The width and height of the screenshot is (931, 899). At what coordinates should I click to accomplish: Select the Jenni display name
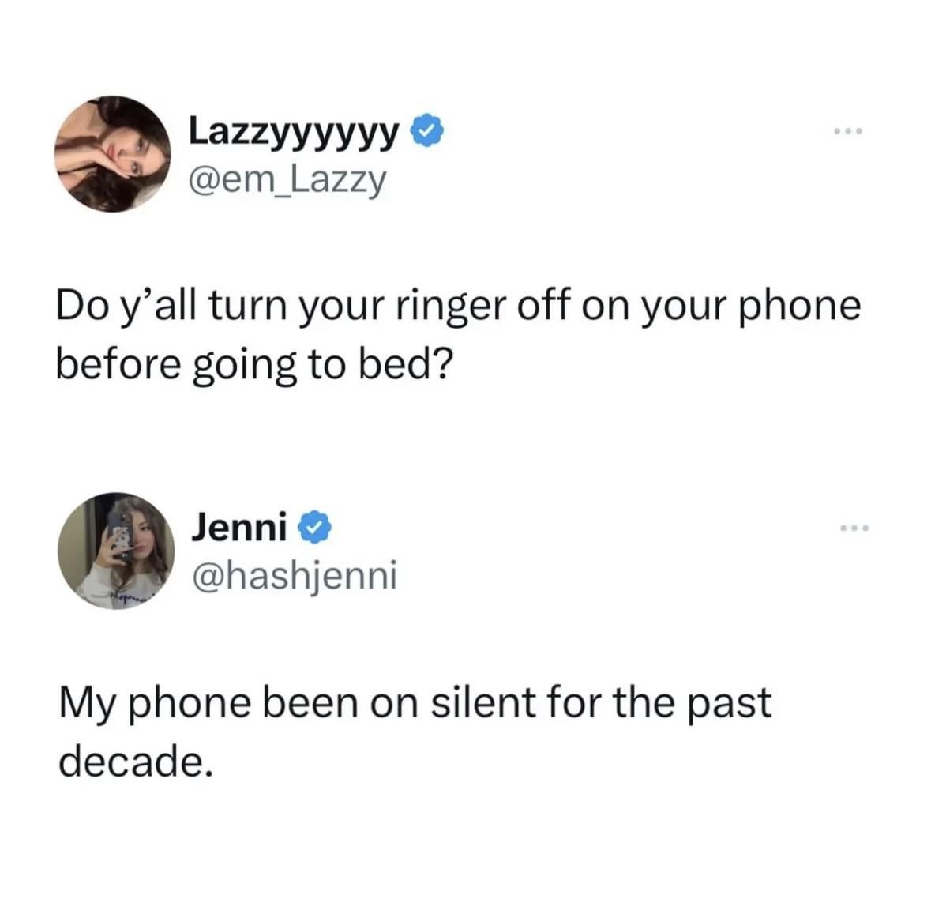pyautogui.click(x=238, y=527)
